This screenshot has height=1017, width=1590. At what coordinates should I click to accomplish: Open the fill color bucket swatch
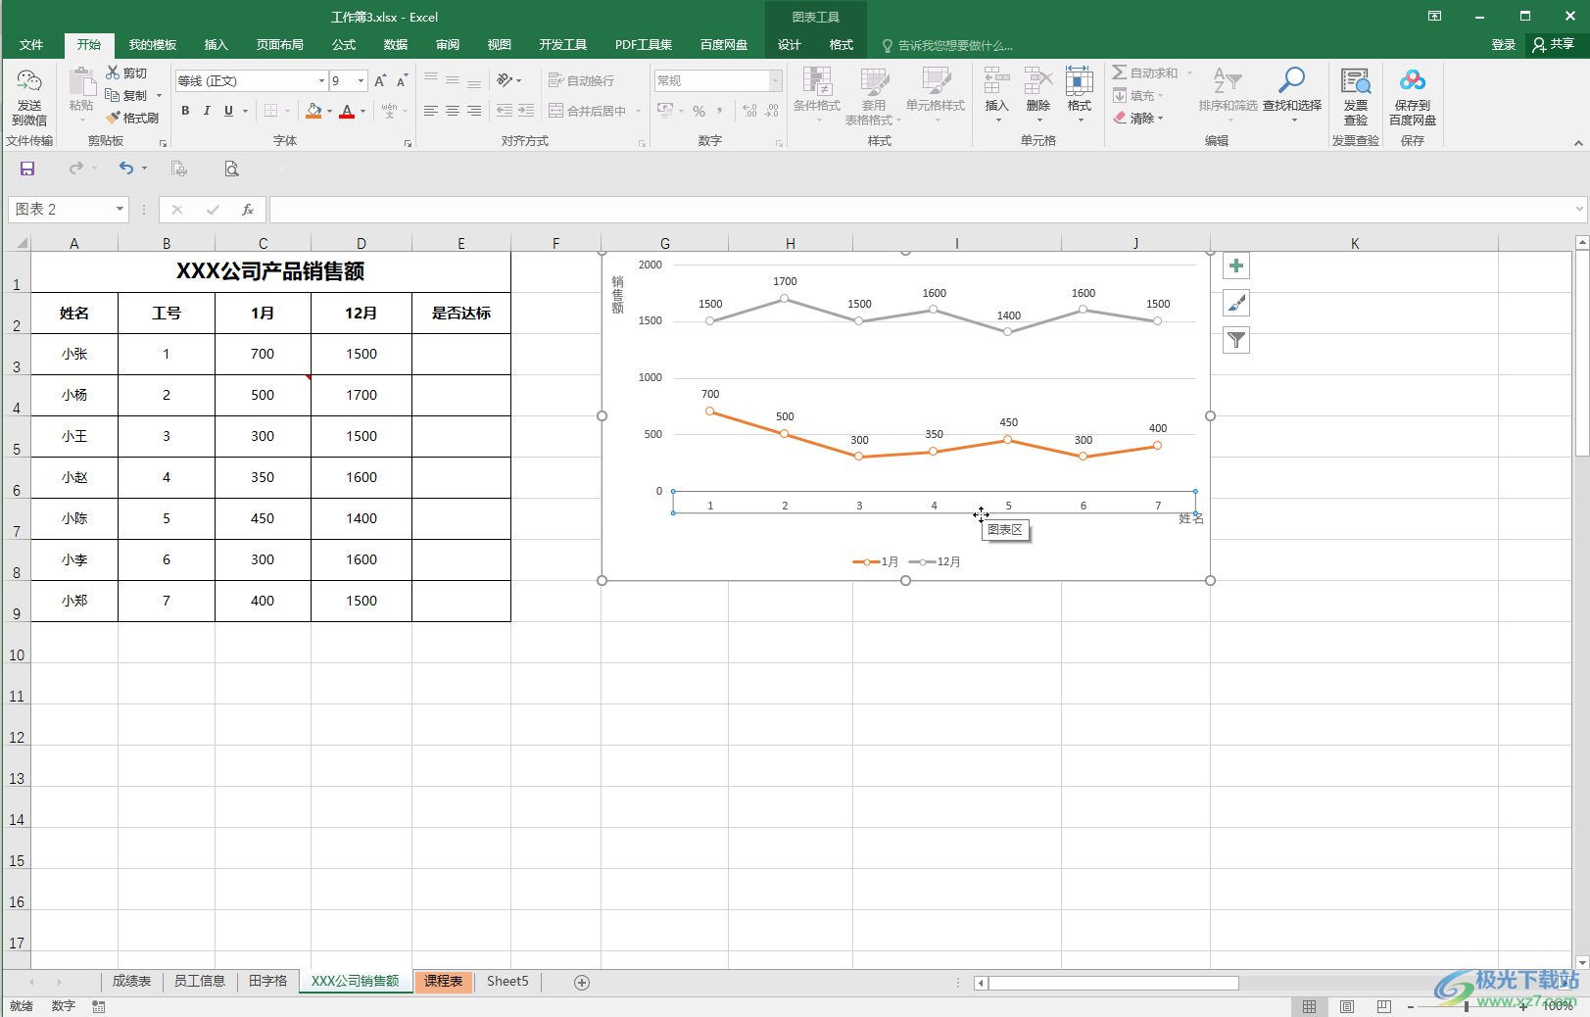coord(313,111)
